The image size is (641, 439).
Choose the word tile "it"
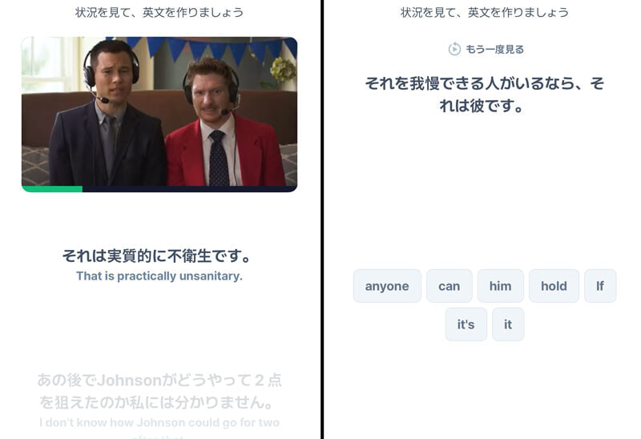[508, 324]
